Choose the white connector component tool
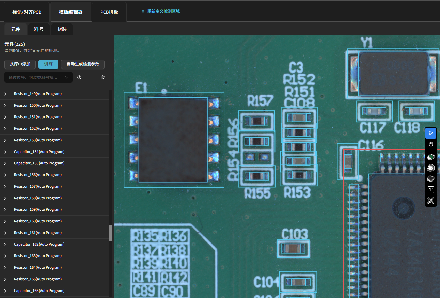This screenshot has width=440, height=298. tap(431, 168)
